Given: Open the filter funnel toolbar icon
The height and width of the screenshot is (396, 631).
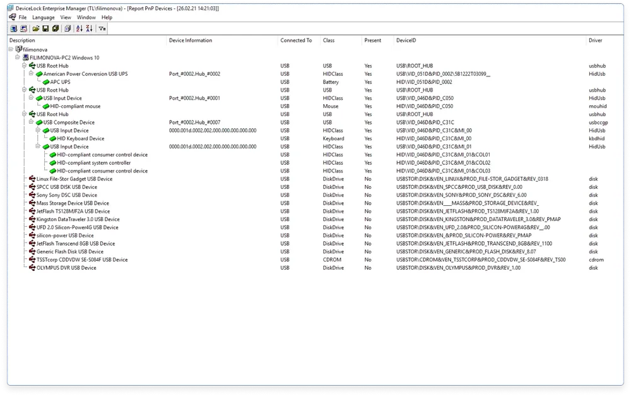Looking at the screenshot, I should tap(102, 28).
